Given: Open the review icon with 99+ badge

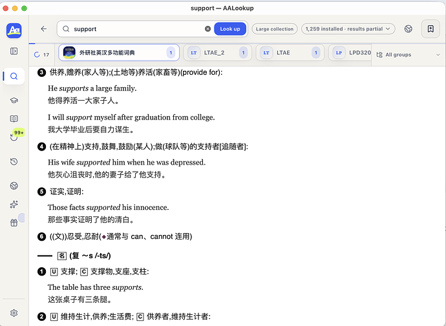Looking at the screenshot, I should [14, 137].
